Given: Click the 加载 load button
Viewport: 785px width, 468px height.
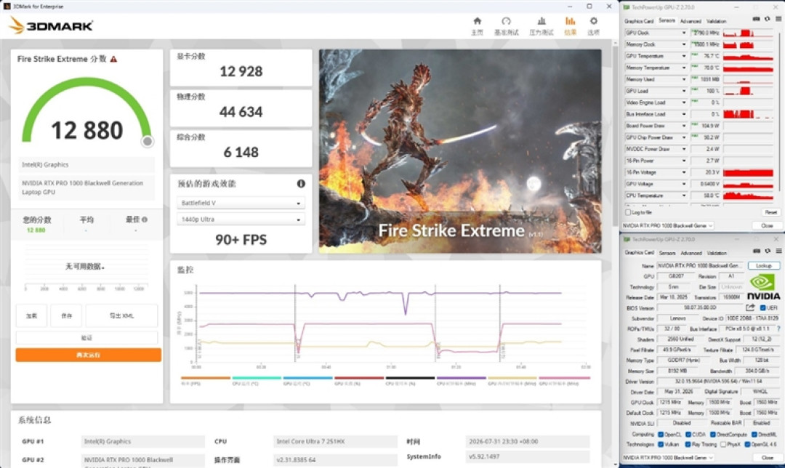Looking at the screenshot, I should click(31, 316).
